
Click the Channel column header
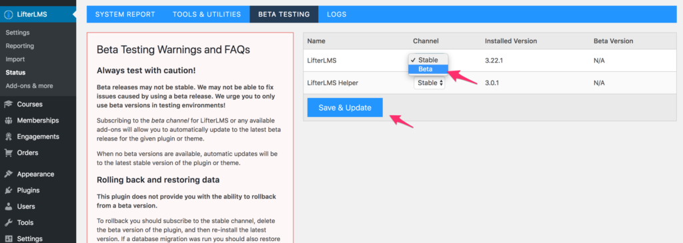426,41
